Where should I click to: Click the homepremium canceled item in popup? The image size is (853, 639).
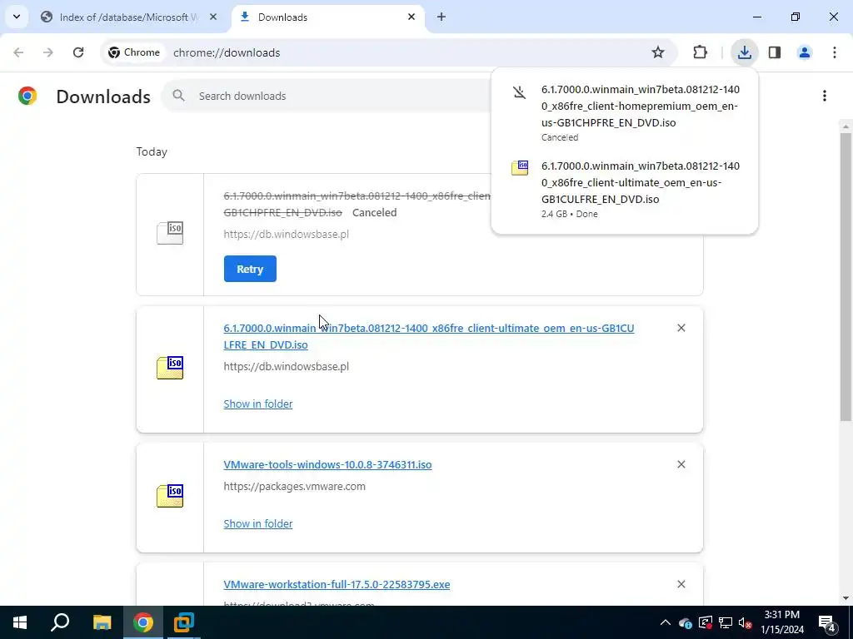pyautogui.click(x=625, y=112)
